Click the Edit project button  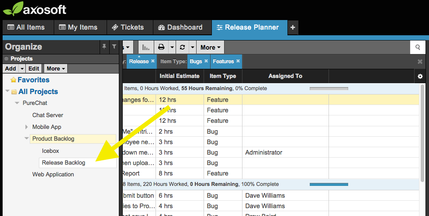(34, 69)
